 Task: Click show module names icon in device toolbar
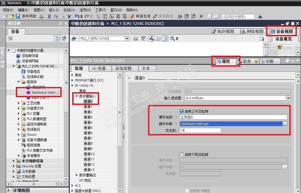click(x=143, y=38)
